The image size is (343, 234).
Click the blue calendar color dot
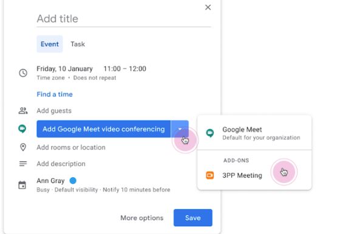pyautogui.click(x=73, y=181)
